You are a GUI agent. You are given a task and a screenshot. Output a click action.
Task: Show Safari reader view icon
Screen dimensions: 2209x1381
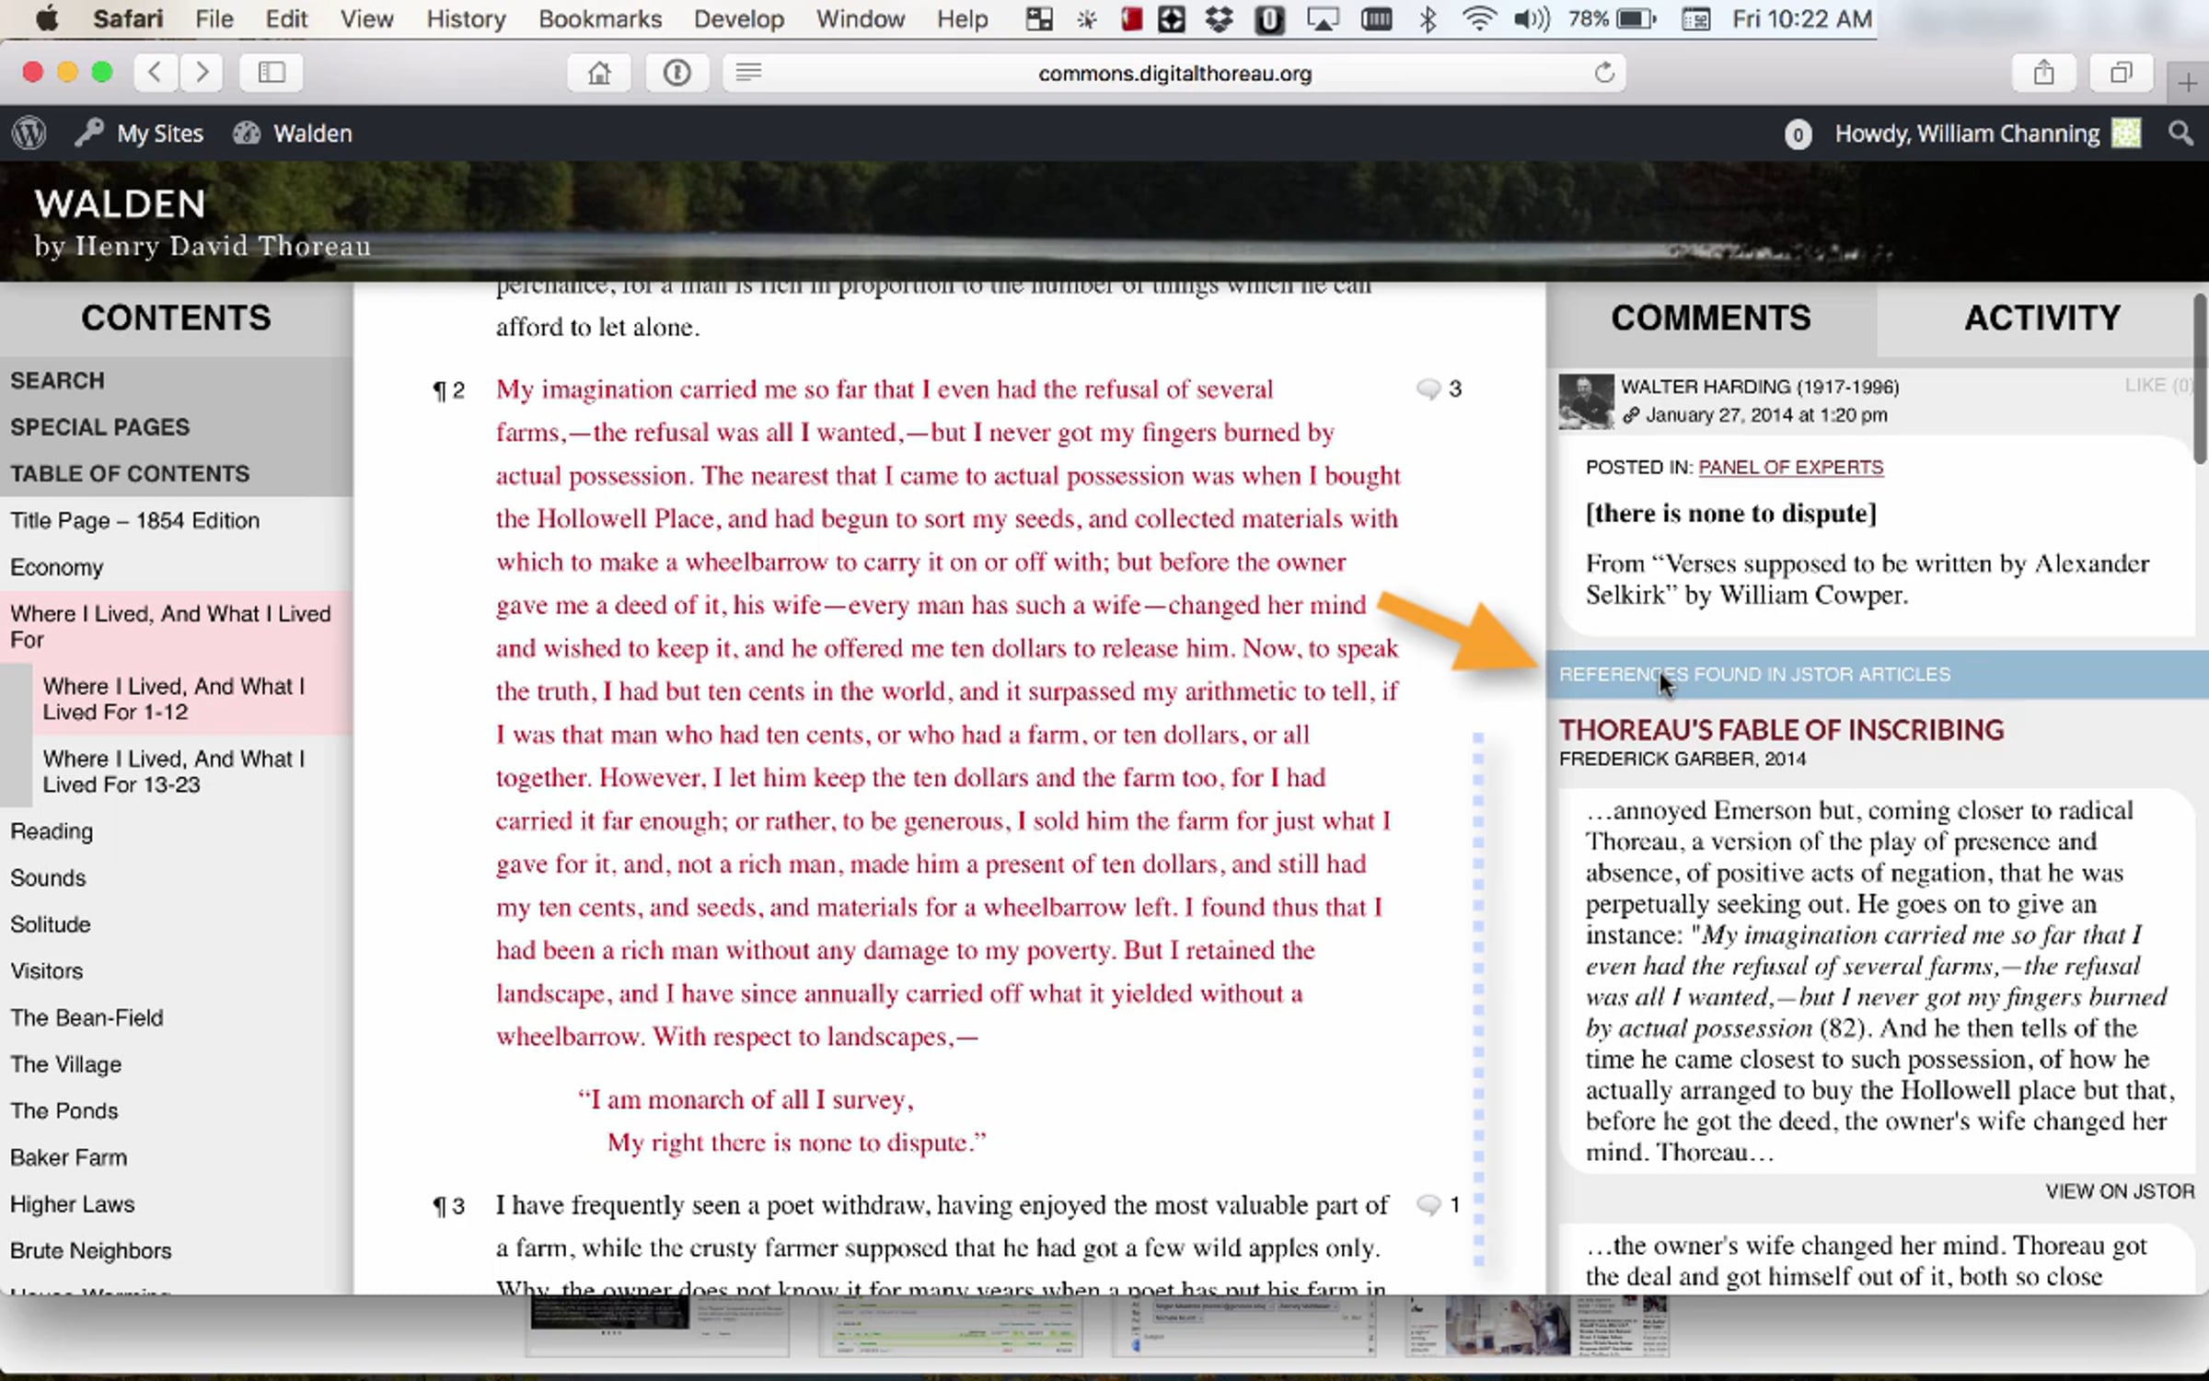coord(748,73)
